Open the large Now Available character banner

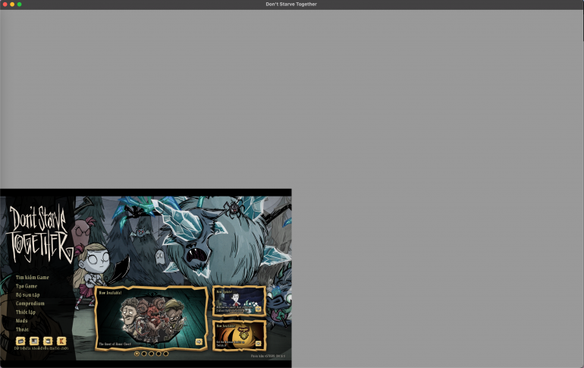coord(151,318)
